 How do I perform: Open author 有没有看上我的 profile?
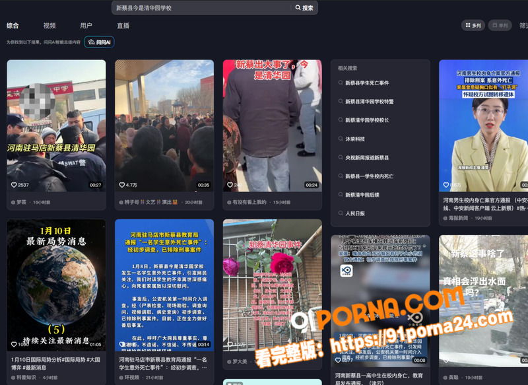coord(247,203)
